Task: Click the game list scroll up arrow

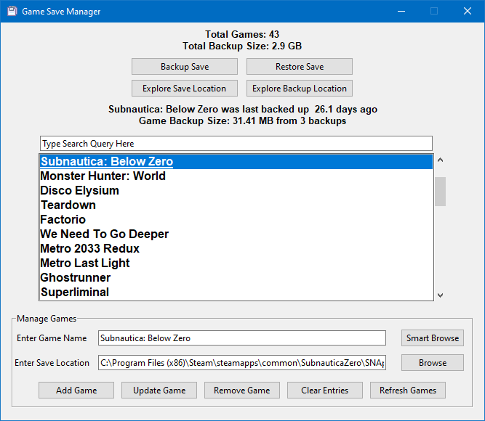Action: tap(440, 160)
